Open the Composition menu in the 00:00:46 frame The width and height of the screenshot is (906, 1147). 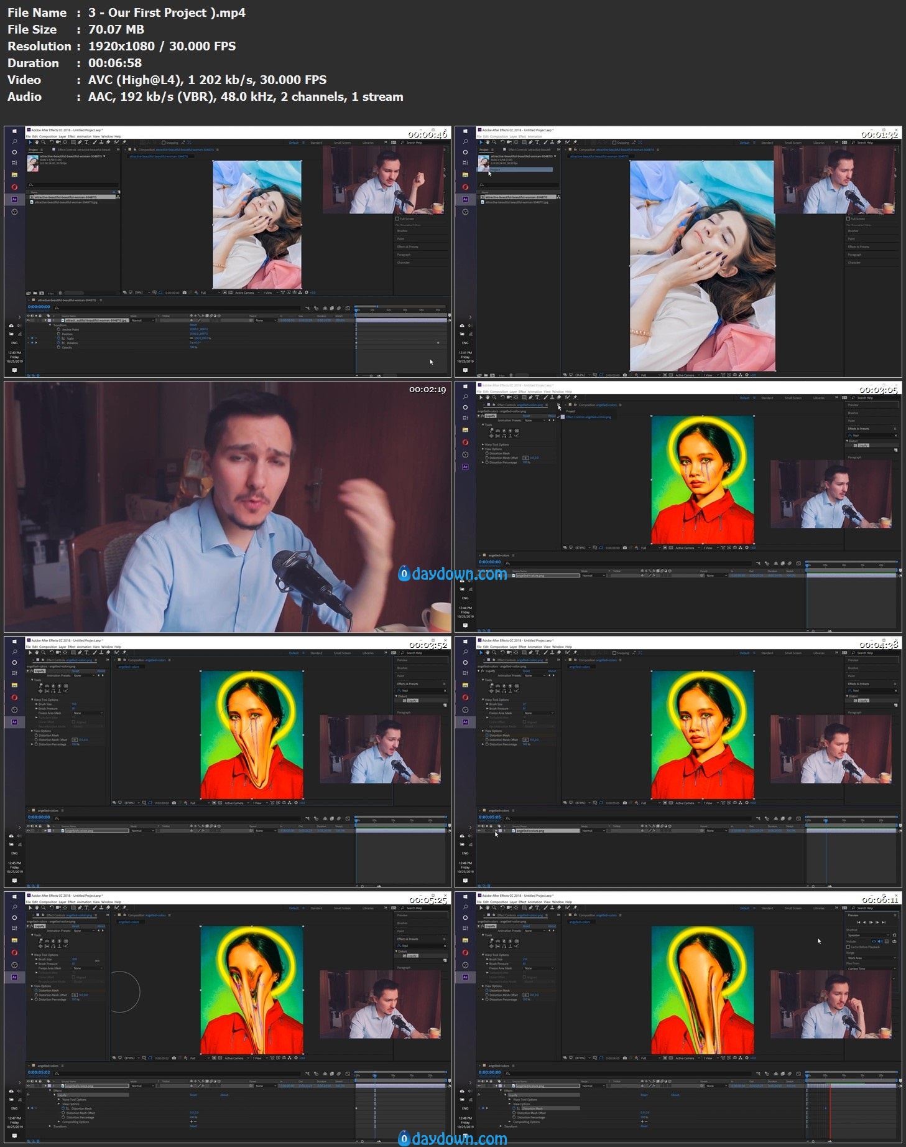[48, 136]
